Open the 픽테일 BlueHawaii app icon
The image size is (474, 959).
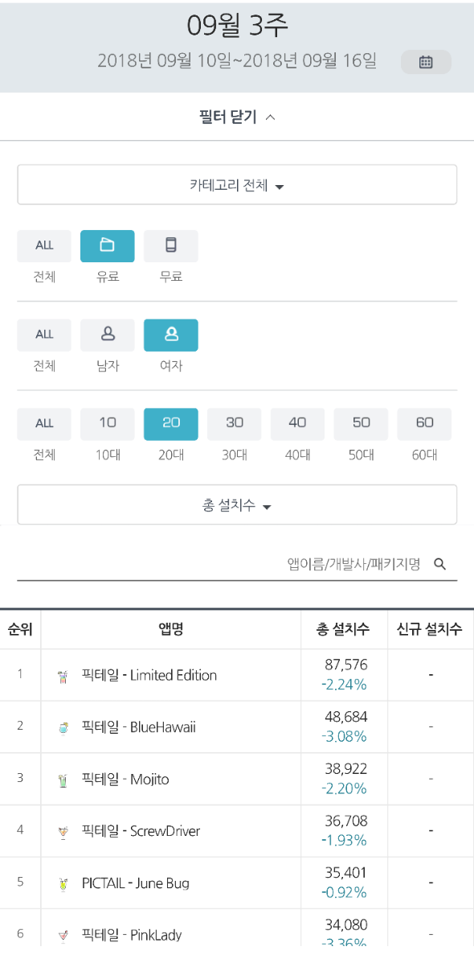pos(63,728)
